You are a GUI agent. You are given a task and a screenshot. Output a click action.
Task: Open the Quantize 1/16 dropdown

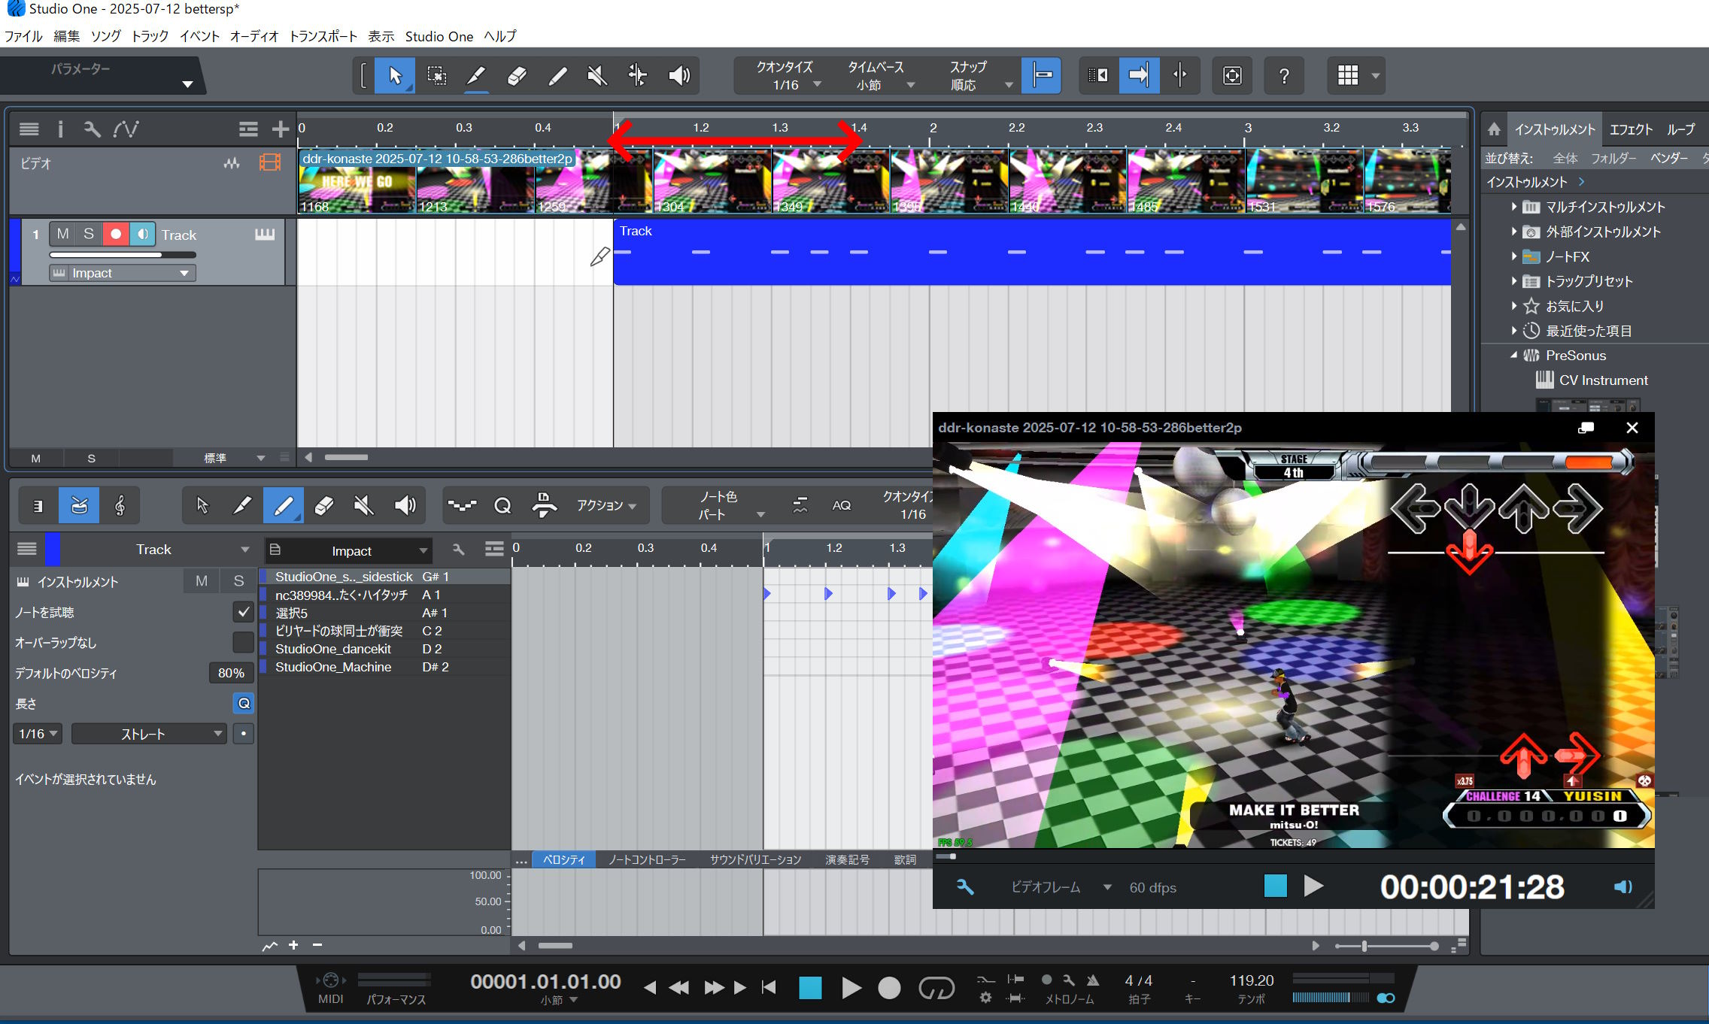(787, 76)
